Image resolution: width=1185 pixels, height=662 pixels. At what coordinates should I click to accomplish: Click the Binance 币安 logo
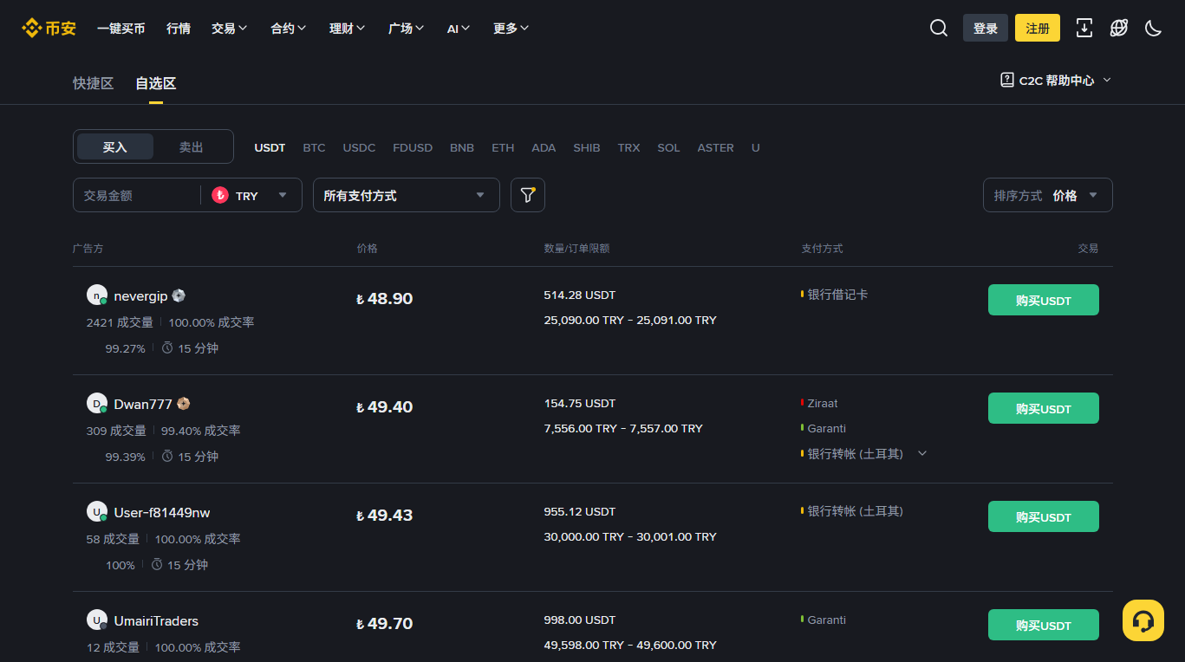point(49,28)
